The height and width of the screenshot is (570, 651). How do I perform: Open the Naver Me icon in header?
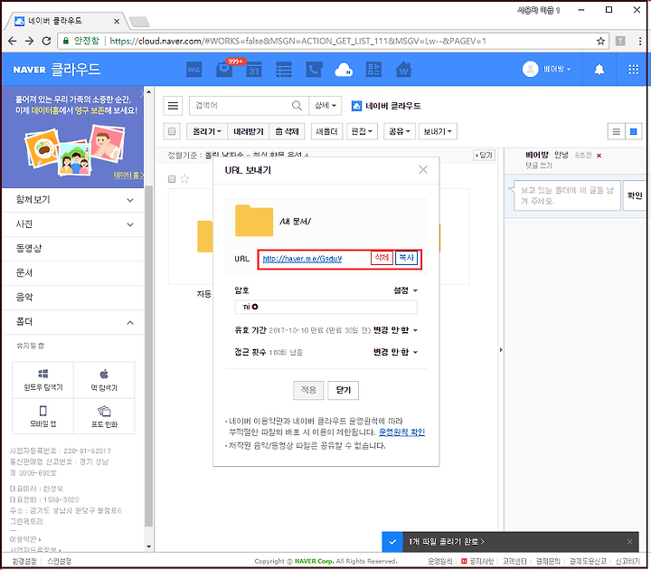(x=193, y=69)
